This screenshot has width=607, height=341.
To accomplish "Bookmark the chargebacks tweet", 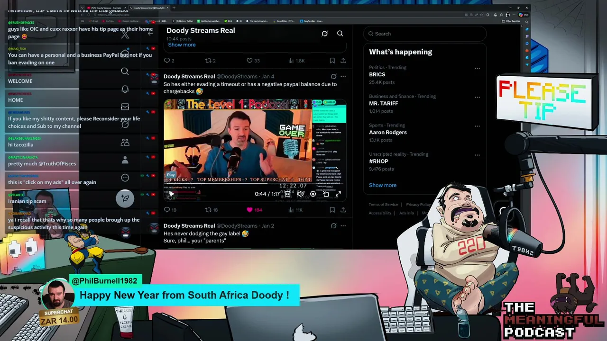I will pyautogui.click(x=332, y=210).
